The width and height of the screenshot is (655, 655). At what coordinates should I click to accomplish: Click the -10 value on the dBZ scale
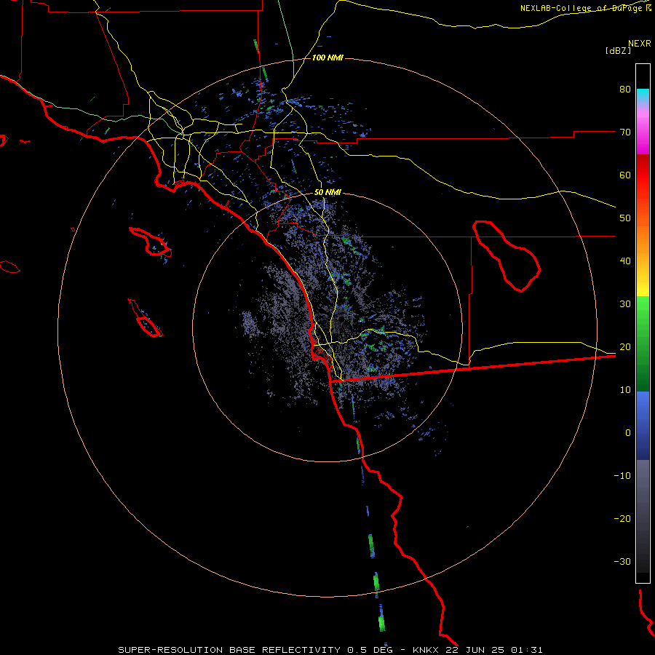pos(622,476)
